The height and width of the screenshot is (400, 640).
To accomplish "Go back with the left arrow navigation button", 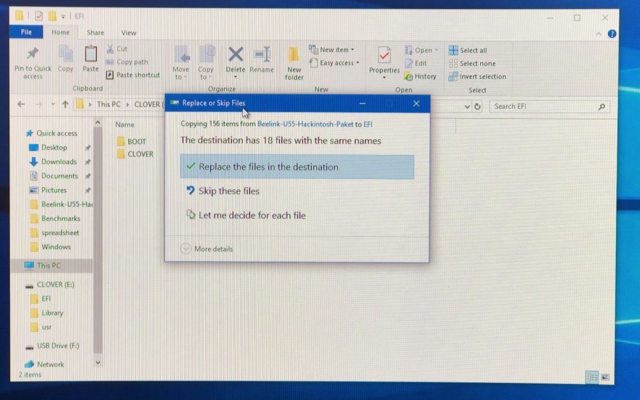I will point(21,104).
